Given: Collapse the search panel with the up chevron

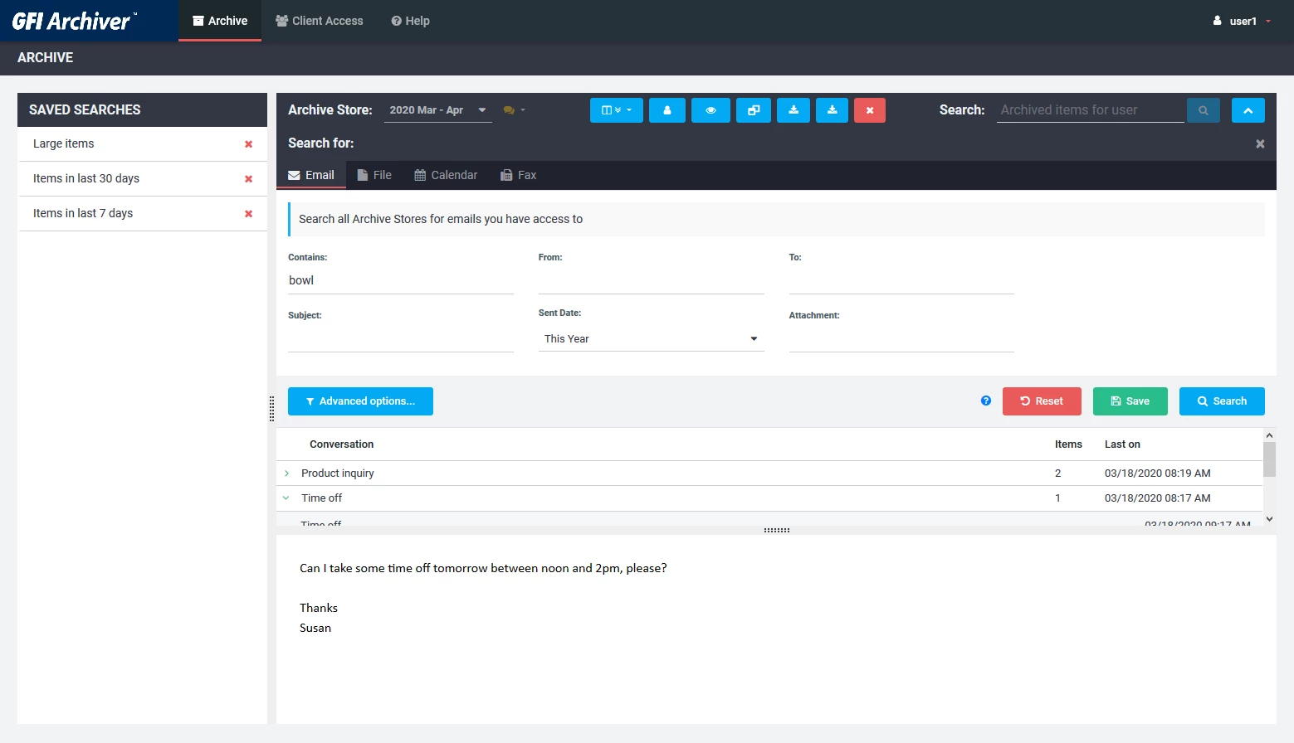Looking at the screenshot, I should [x=1248, y=110].
